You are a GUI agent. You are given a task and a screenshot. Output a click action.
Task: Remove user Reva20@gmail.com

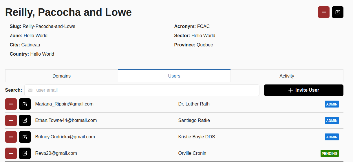point(11,153)
